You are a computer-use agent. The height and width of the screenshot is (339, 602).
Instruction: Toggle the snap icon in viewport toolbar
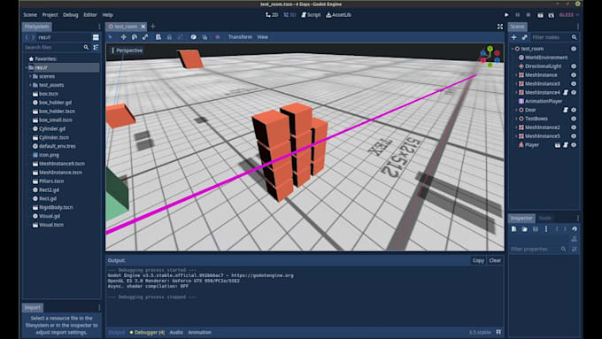pos(205,37)
